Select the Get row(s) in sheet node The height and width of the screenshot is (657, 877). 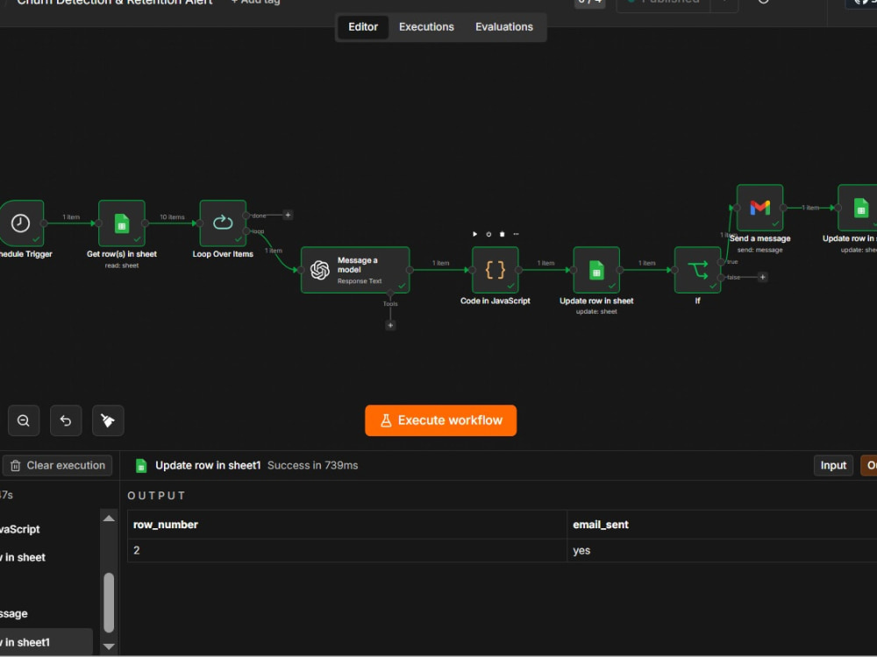pos(121,223)
